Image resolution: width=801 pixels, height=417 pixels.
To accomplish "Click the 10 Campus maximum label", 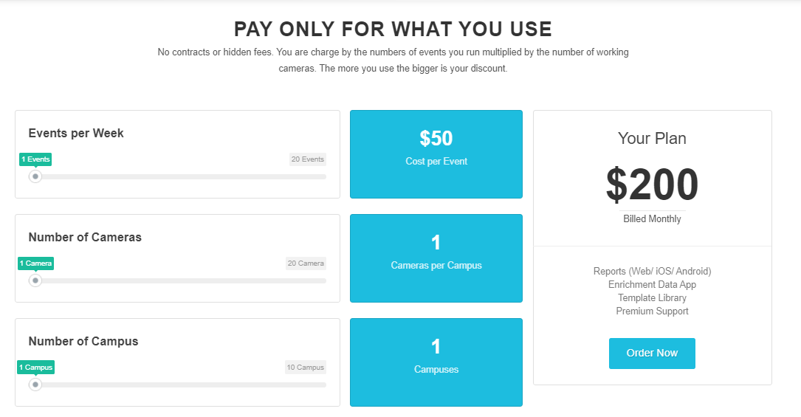I will coord(306,367).
